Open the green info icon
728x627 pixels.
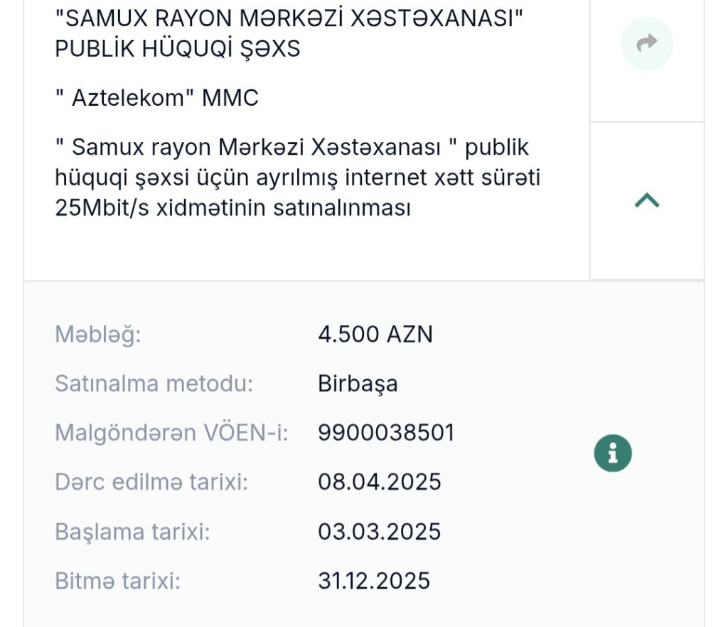pos(613,452)
